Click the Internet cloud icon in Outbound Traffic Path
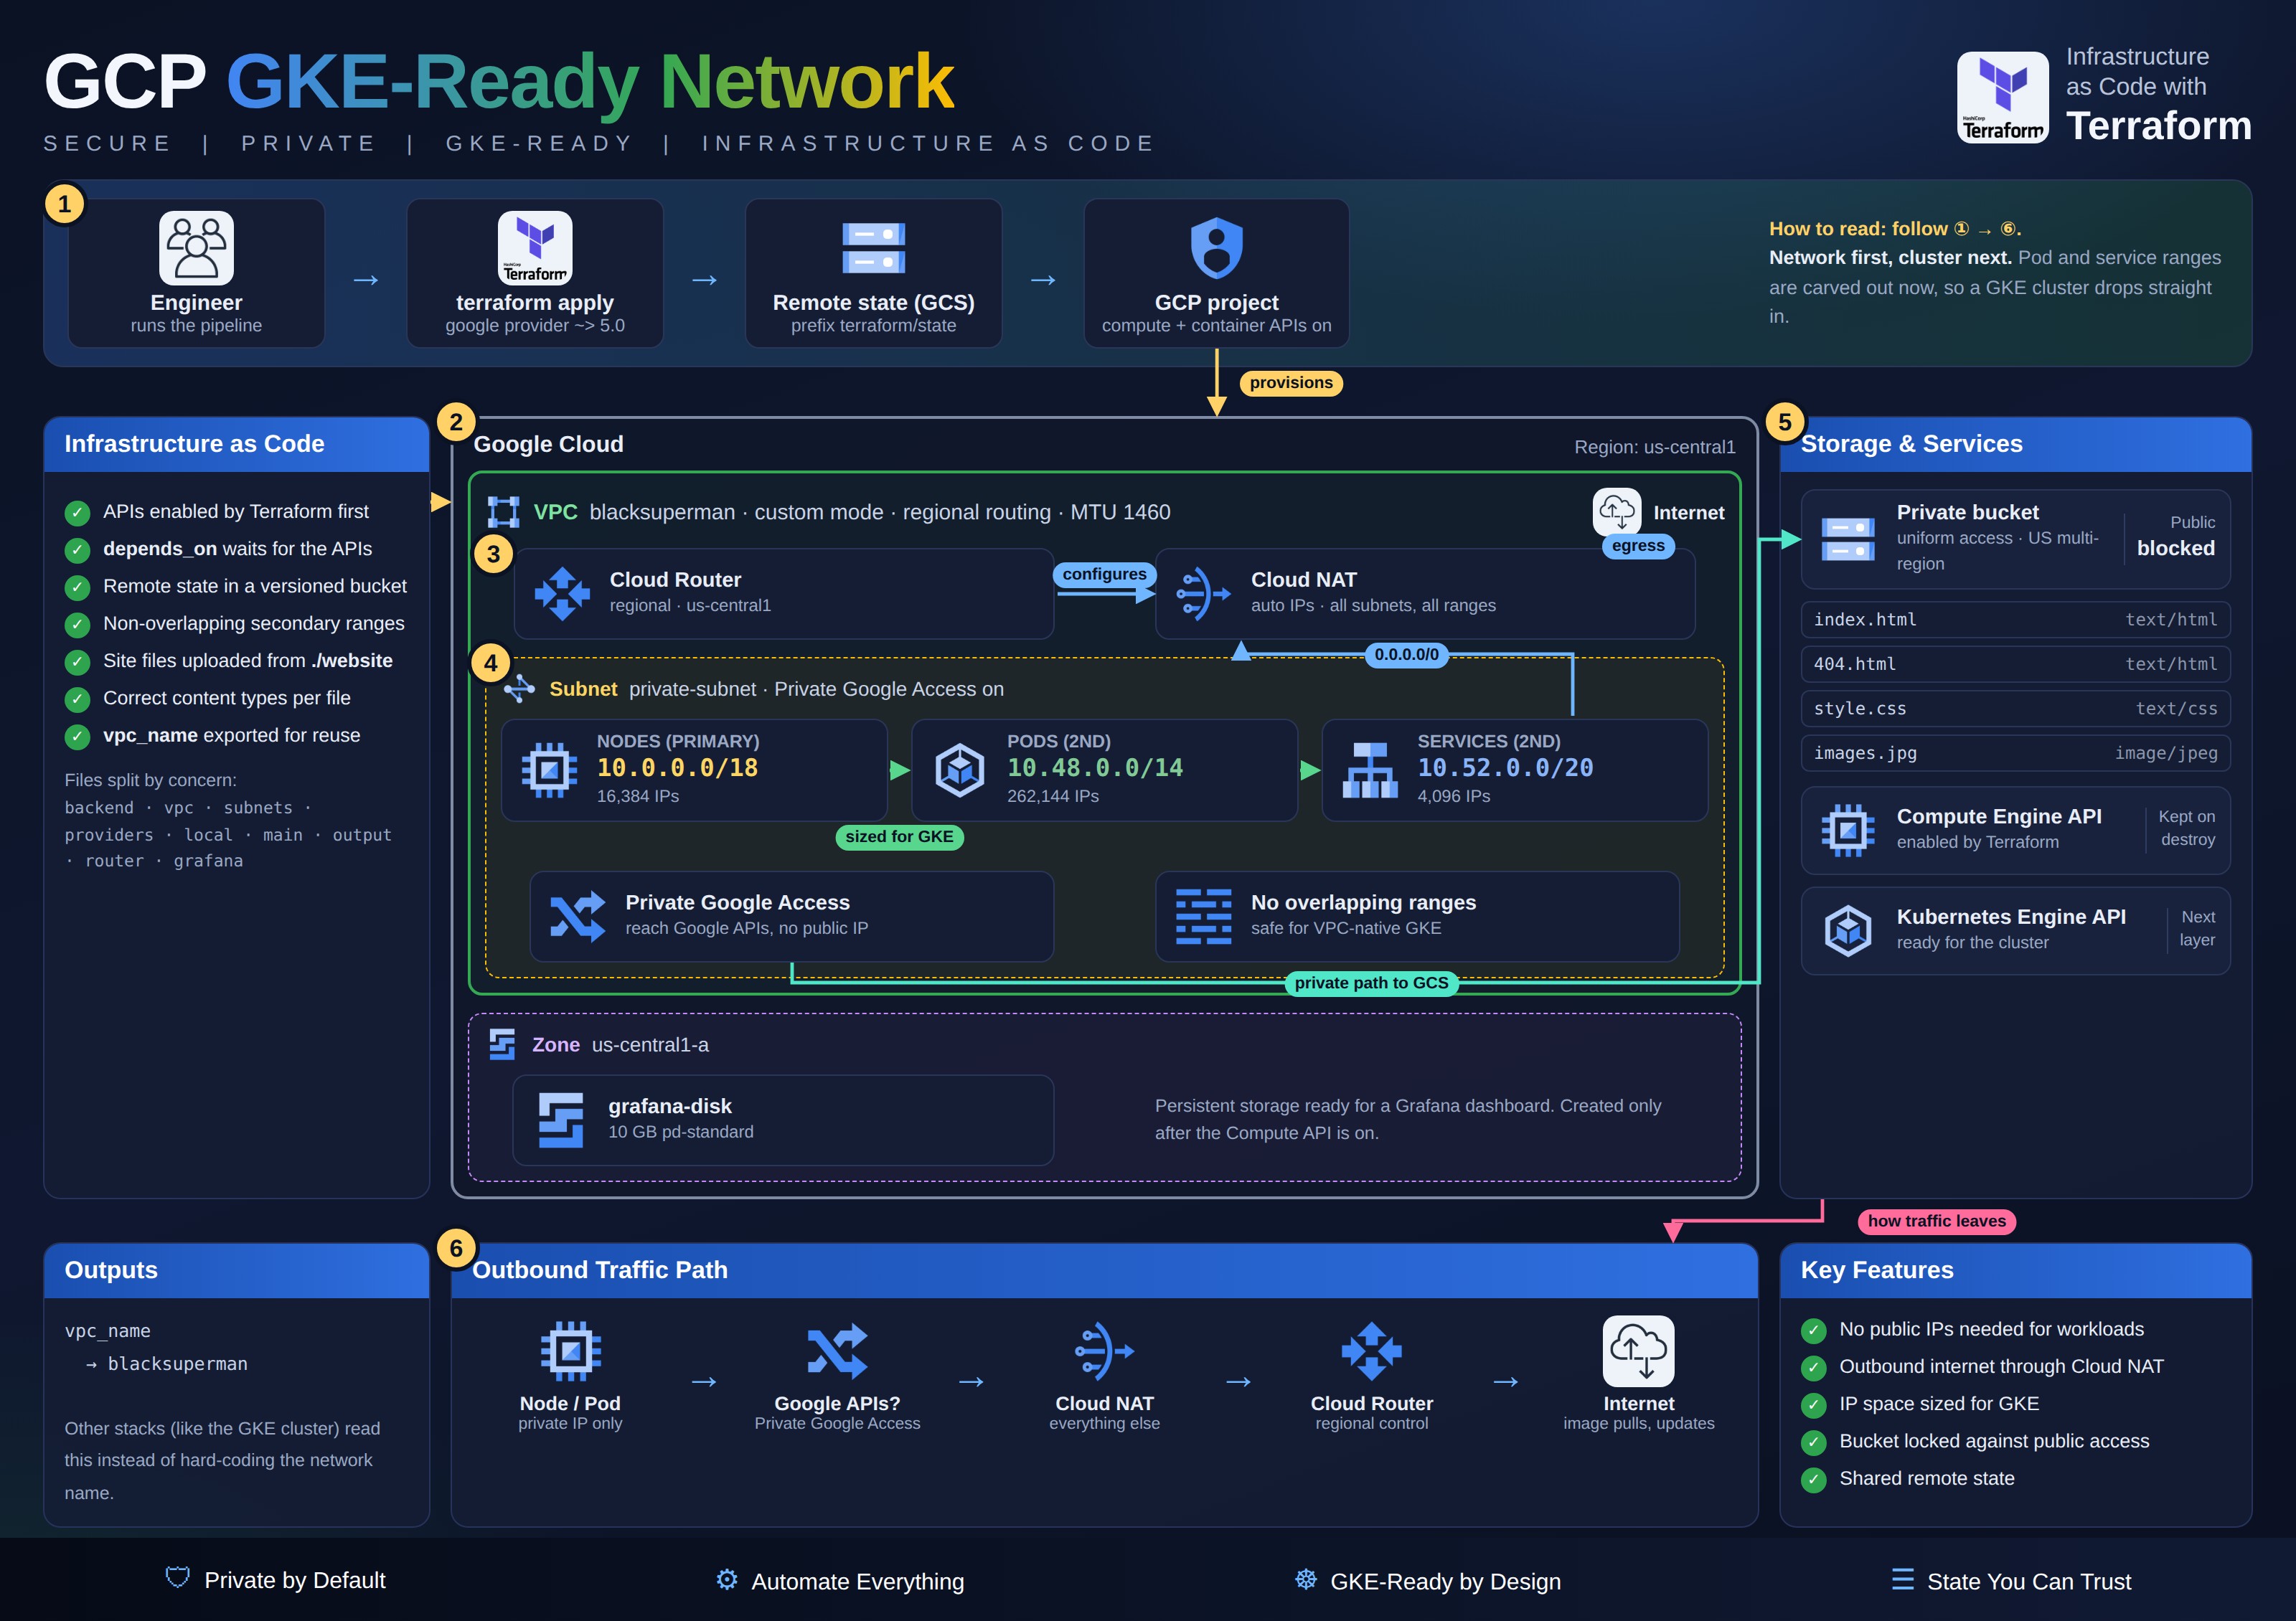Viewport: 2296px width, 1621px height. [1638, 1350]
